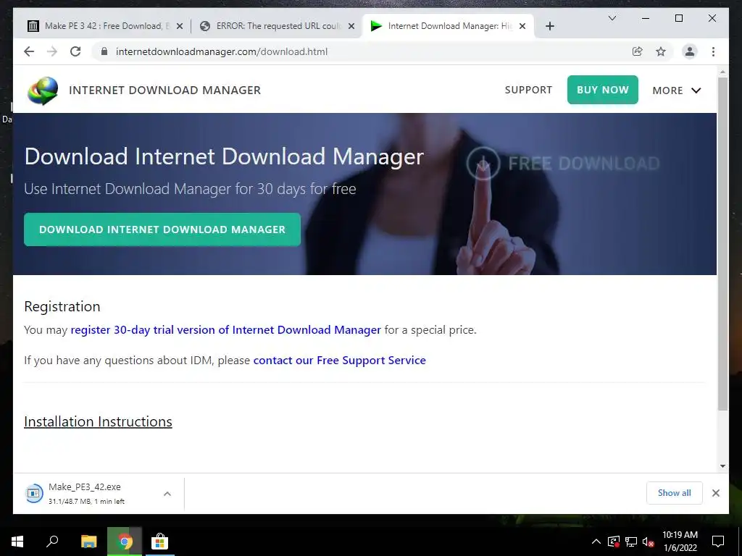The height and width of the screenshot is (556, 742).
Task: Open the Chrome profile avatar
Action: point(690,51)
